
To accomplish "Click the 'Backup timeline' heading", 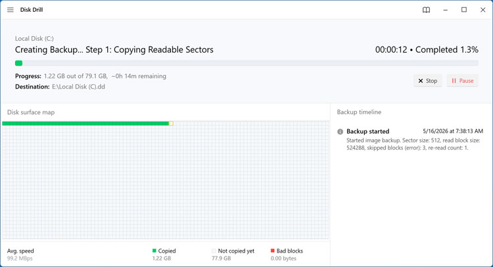I will pos(359,112).
